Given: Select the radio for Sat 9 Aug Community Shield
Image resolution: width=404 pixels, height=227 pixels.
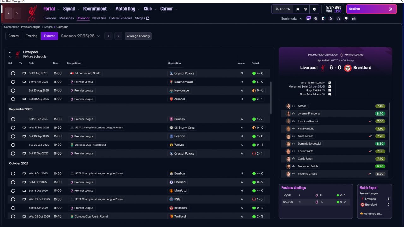Looking at the screenshot, I should coord(13,73).
